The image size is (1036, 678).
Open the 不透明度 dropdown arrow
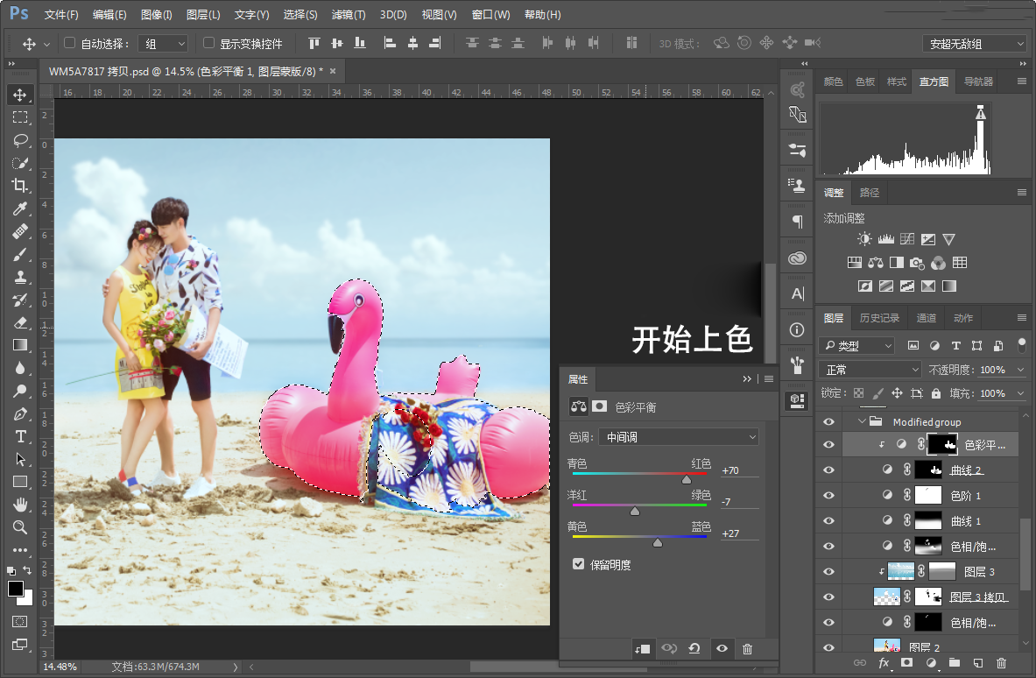tap(1021, 370)
